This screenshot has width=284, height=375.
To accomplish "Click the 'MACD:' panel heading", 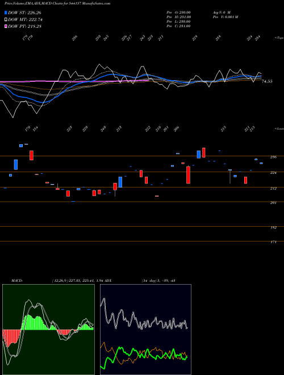I will (x=17, y=281).
